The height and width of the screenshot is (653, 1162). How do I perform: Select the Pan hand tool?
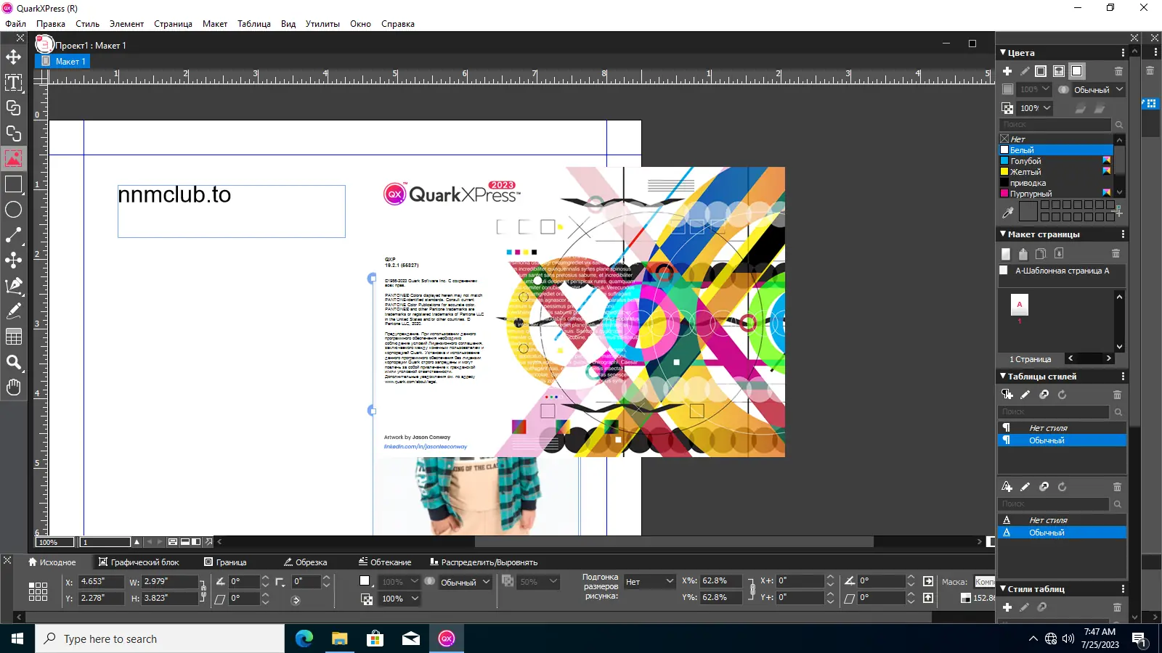tap(13, 387)
